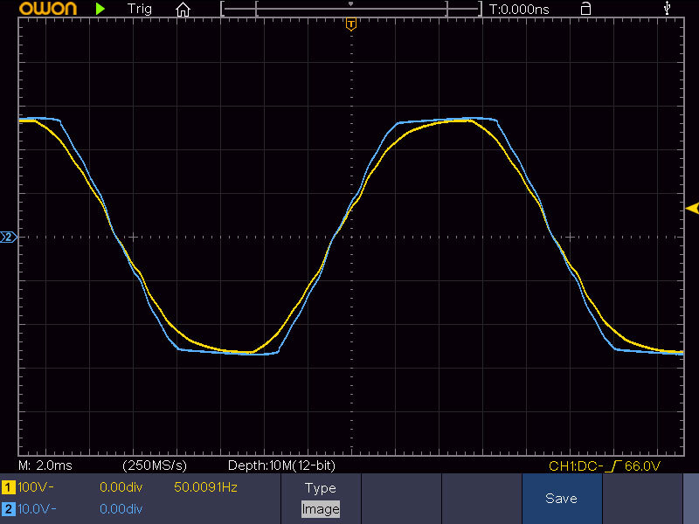Click the Trig status label
The width and height of the screenshot is (699, 524).
(x=139, y=9)
